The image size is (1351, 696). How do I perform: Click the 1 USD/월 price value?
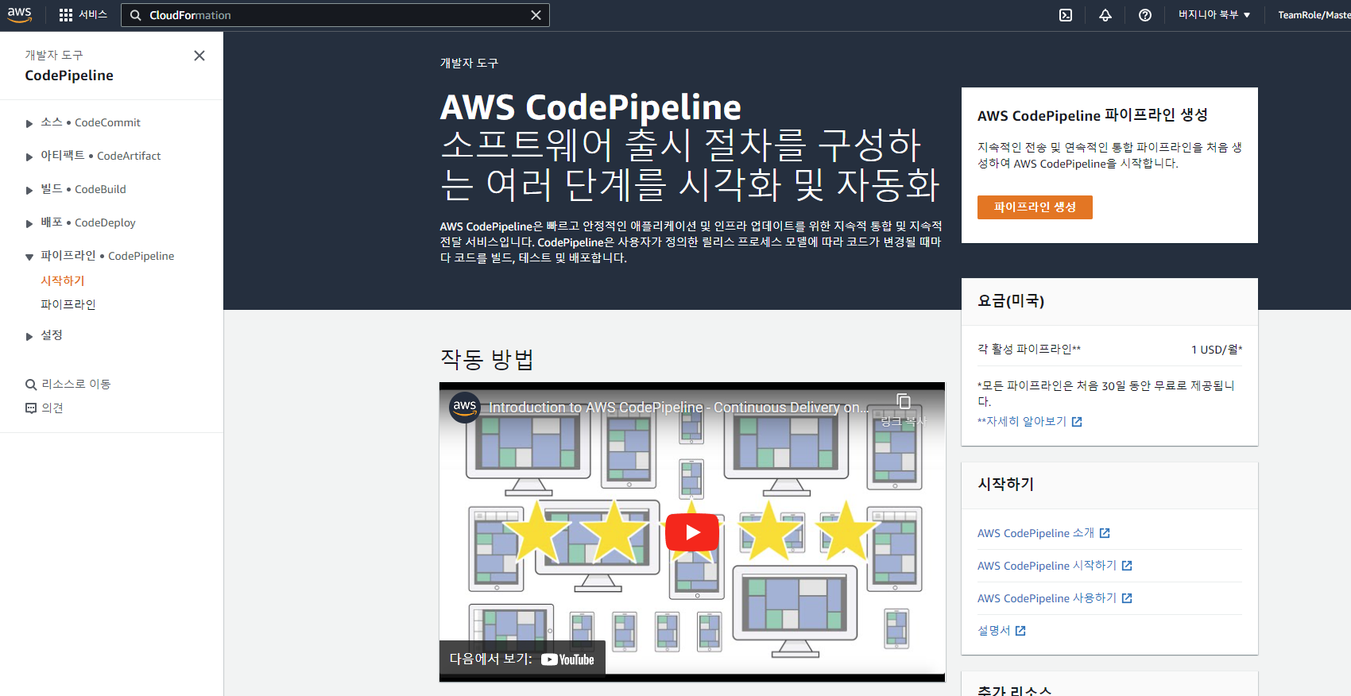(x=1217, y=350)
